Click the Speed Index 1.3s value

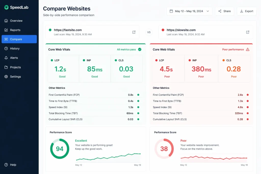tap(131, 107)
